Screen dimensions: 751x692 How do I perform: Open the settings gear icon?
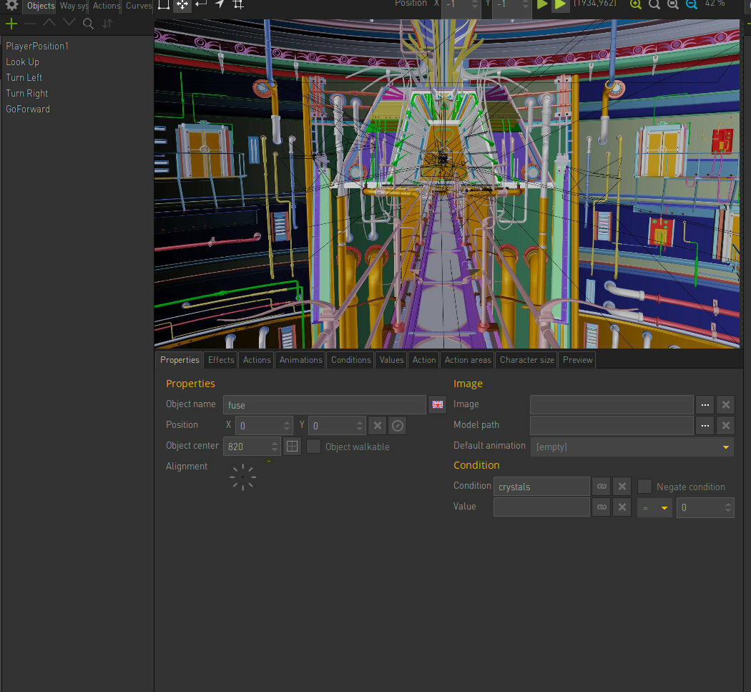pos(11,6)
